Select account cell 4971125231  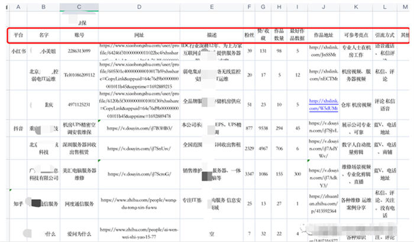79,105
